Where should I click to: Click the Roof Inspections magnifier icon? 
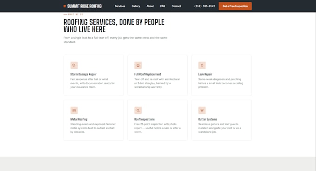pos(138,110)
